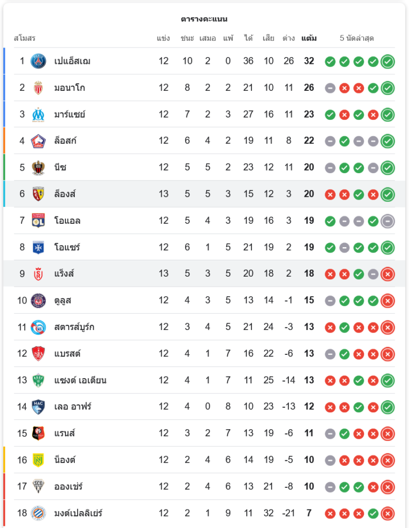Click the Toulouse club crest icon

(38, 300)
